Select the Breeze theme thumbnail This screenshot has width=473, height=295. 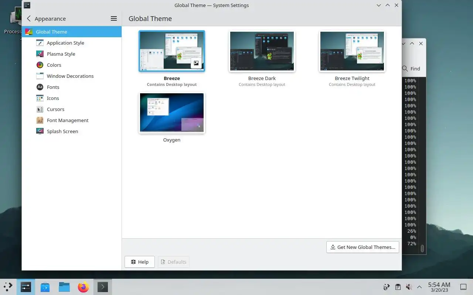pyautogui.click(x=172, y=51)
